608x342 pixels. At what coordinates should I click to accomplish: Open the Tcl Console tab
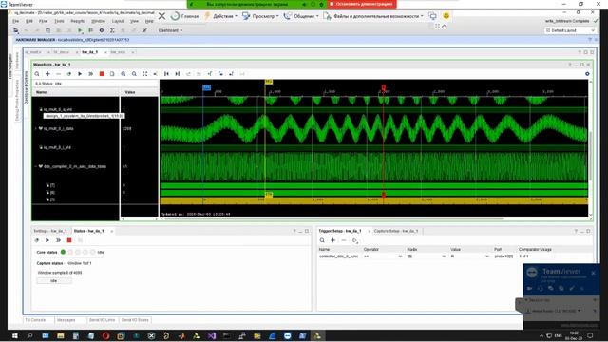35,320
